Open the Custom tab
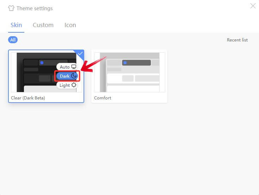Image resolution: width=259 pixels, height=195 pixels. coord(43,25)
